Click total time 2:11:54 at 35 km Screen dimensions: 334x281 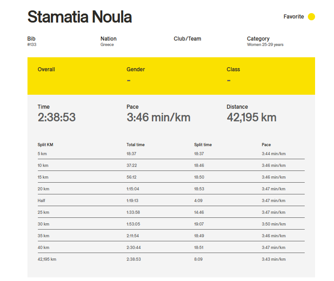[133, 236]
